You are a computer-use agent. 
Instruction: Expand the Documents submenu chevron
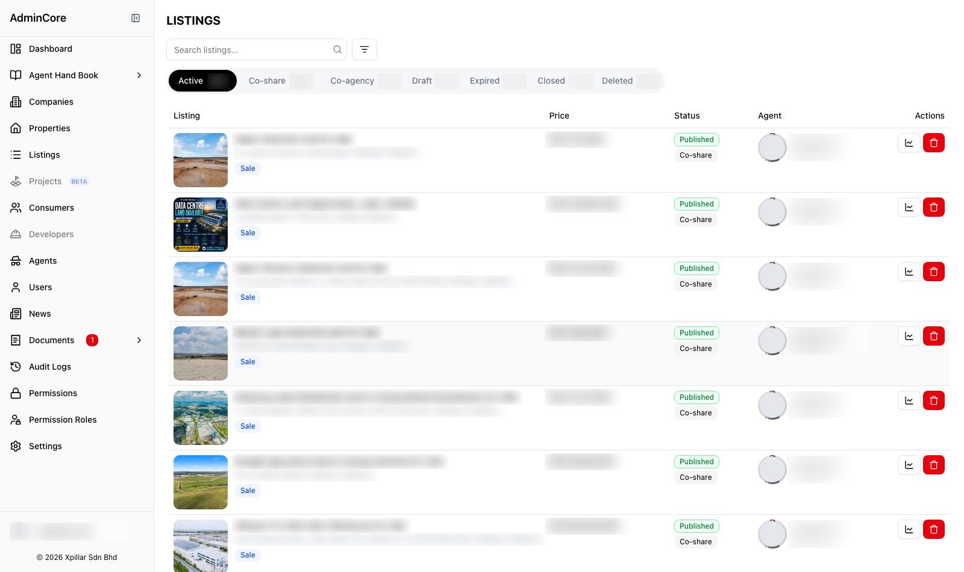tap(139, 340)
